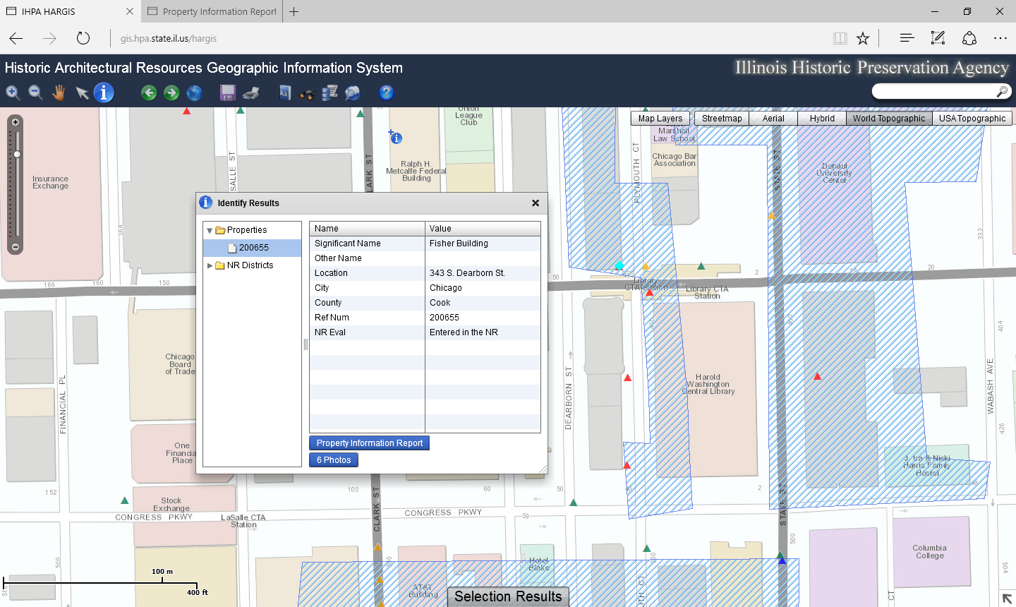The height and width of the screenshot is (607, 1016).
Task: Switch basemap to Streetmap
Action: [722, 119]
